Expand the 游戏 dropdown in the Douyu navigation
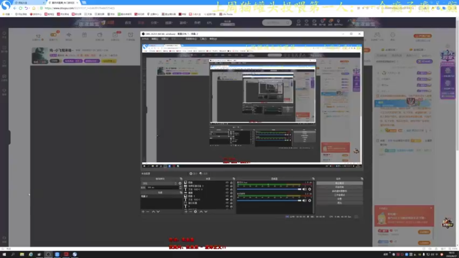 pos(183,22)
